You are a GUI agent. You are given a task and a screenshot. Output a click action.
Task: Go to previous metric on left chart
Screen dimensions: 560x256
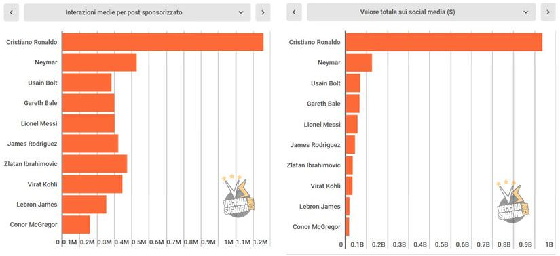coord(12,12)
